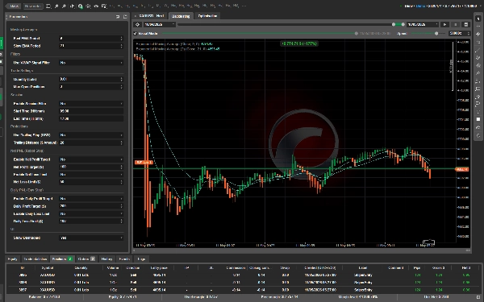Toggle the Visual Mode checkbox

click(136, 33)
